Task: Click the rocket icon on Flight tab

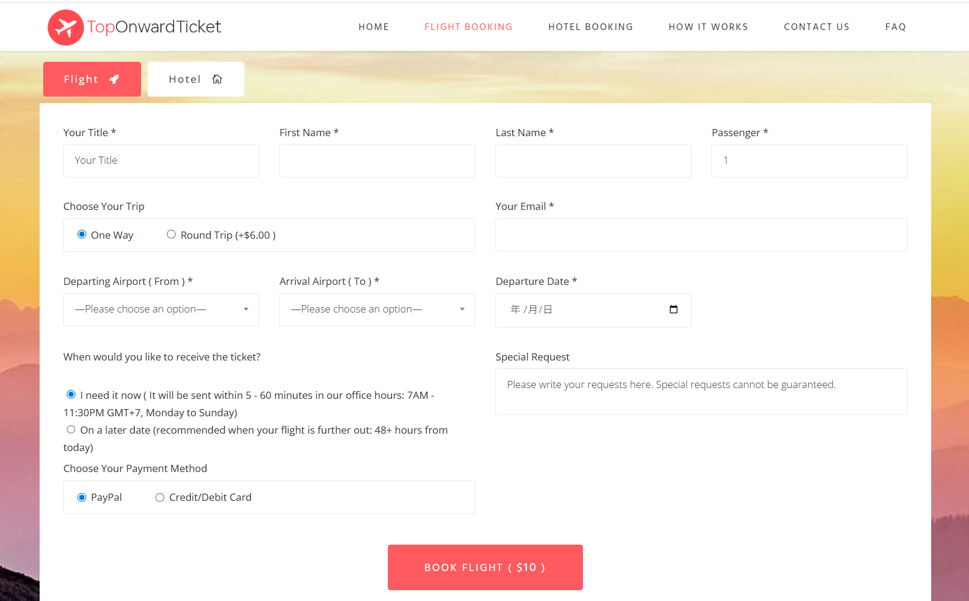Action: click(x=114, y=79)
